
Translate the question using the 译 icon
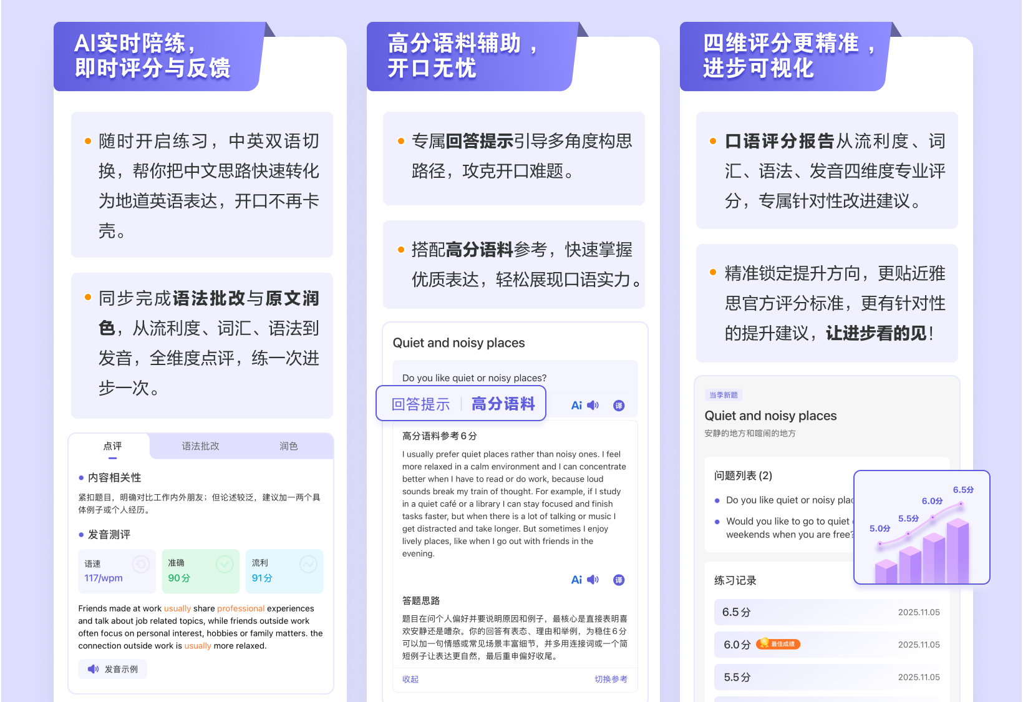pos(618,405)
